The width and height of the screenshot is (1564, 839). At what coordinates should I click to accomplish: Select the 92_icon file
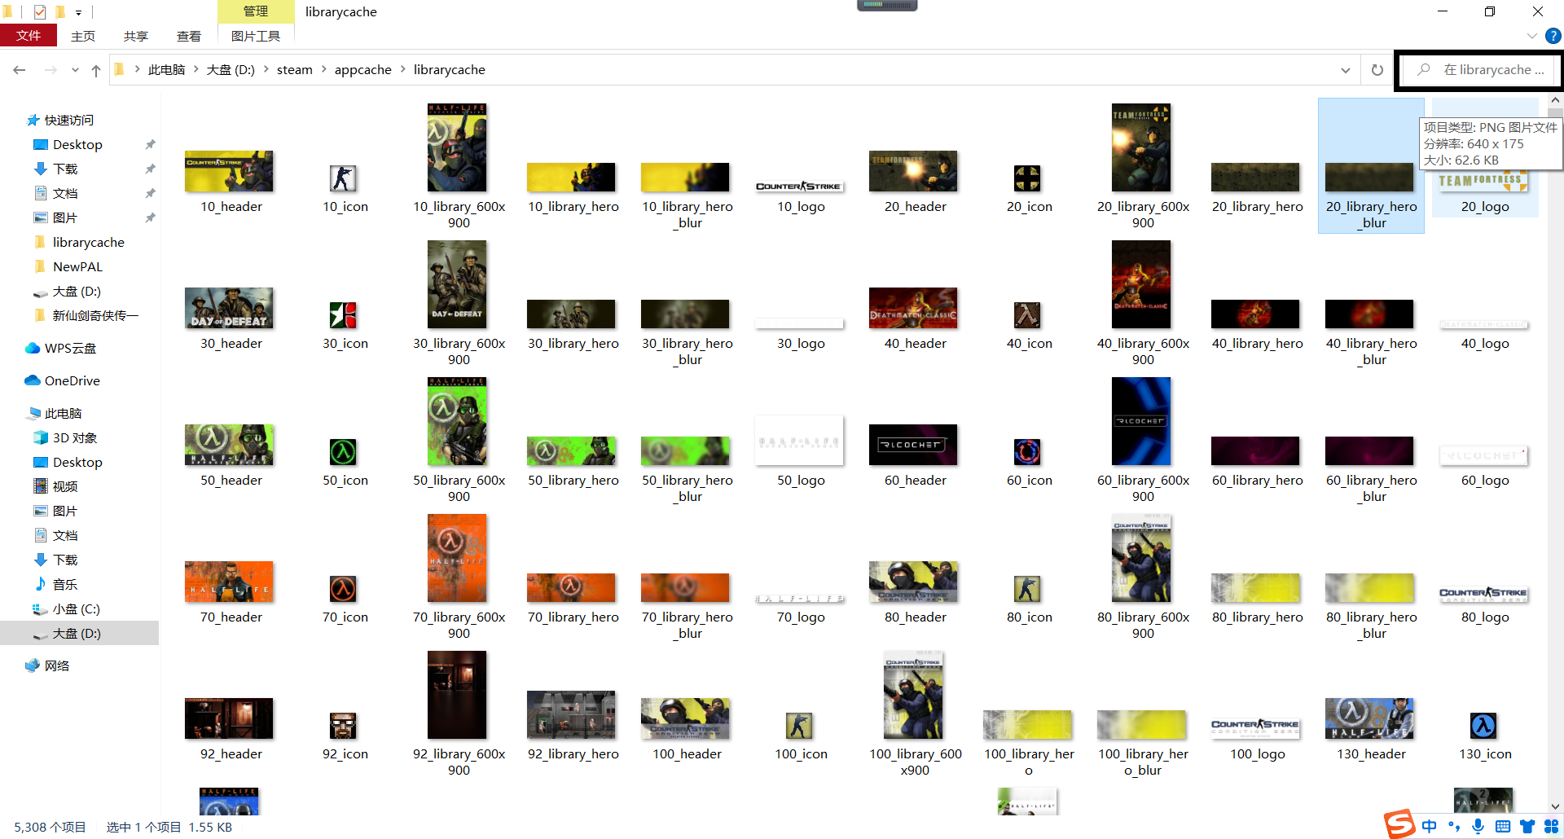[x=343, y=726]
